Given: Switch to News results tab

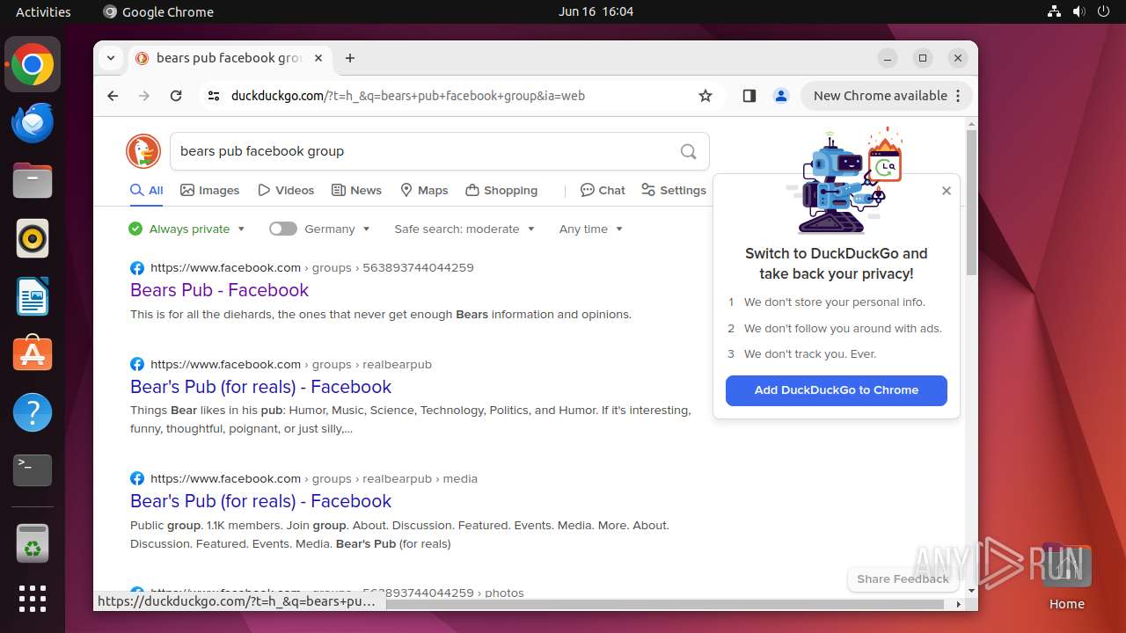Looking at the screenshot, I should pyautogui.click(x=356, y=190).
